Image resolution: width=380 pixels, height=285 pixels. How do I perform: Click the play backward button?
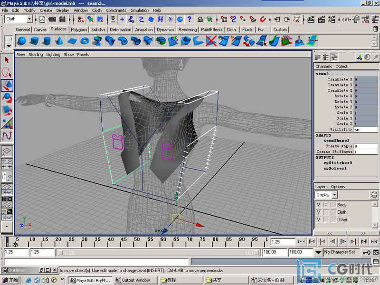click(x=333, y=242)
